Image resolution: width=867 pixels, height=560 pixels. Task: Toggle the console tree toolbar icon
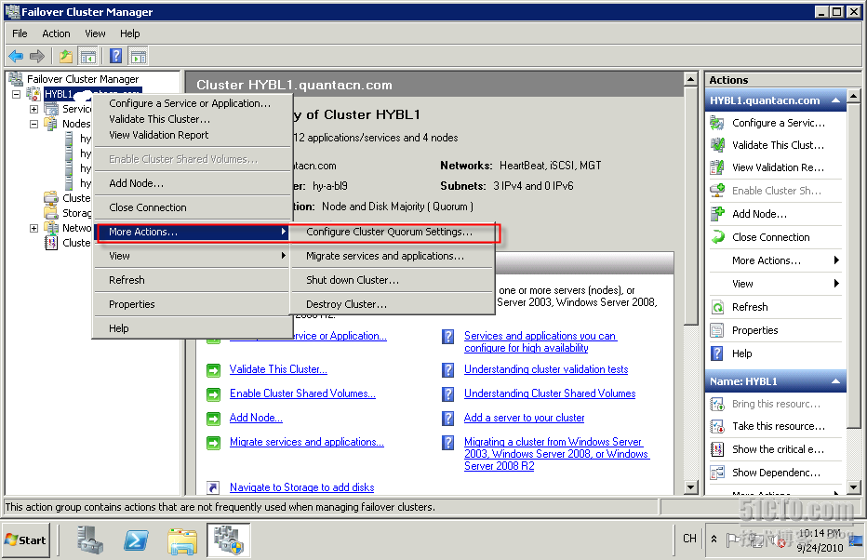pyautogui.click(x=88, y=56)
